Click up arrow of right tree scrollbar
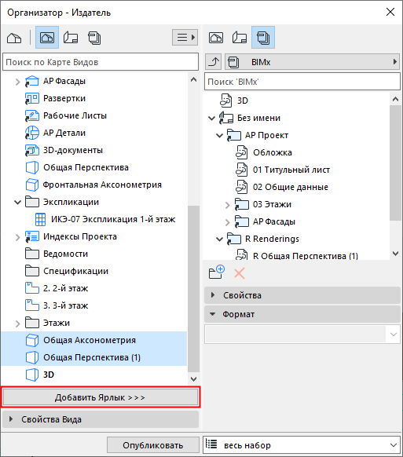403x457 pixels. click(x=395, y=99)
